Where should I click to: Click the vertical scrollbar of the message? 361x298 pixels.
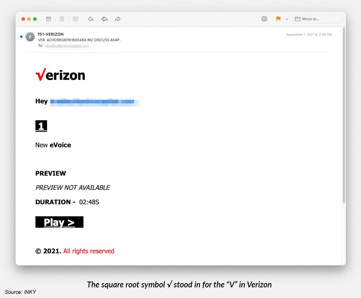pyautogui.click(x=344, y=116)
